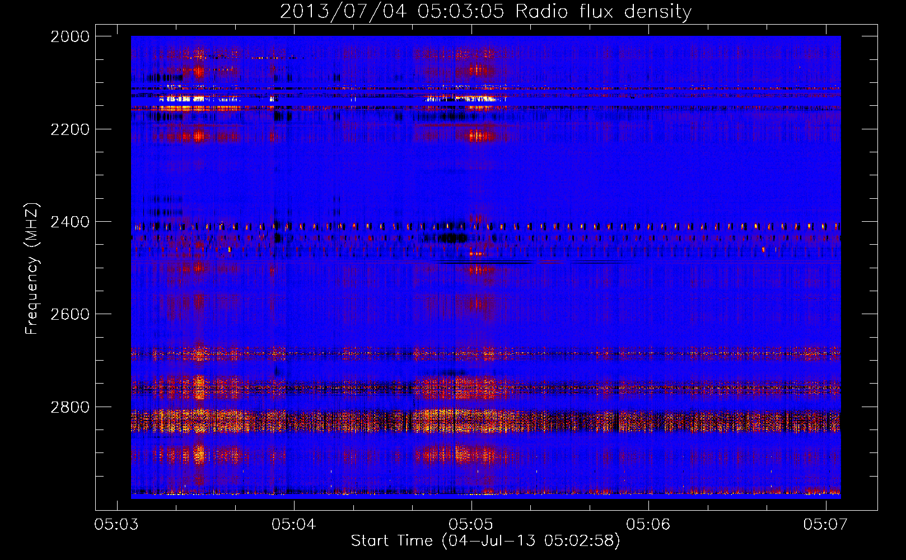906x560 pixels.
Task: Click the 05:03 time axis label
Action: 116,524
